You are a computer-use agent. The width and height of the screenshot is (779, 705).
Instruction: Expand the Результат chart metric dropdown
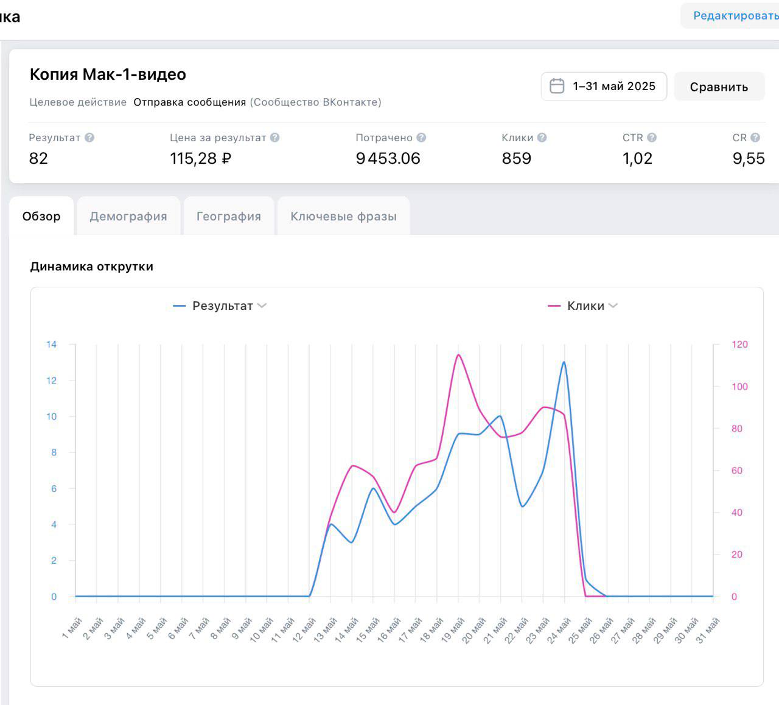[262, 306]
